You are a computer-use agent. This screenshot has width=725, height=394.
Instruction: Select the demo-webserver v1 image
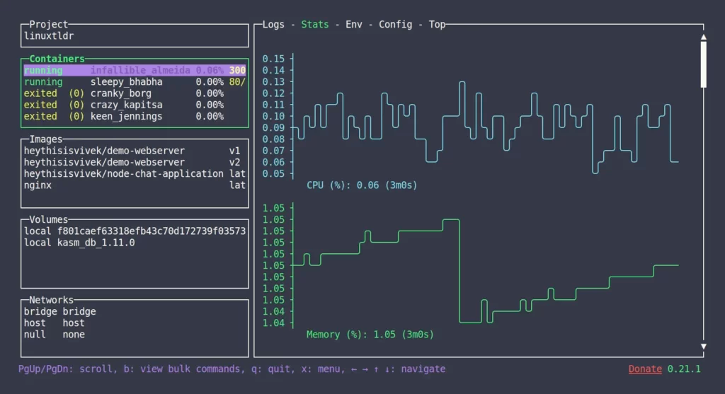tap(135, 151)
